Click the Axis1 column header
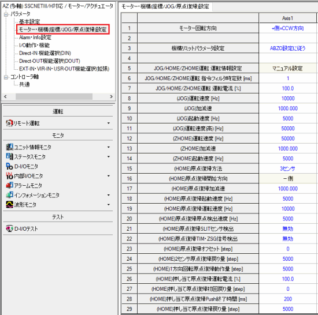The width and height of the screenshot is (318, 315). coord(287,18)
